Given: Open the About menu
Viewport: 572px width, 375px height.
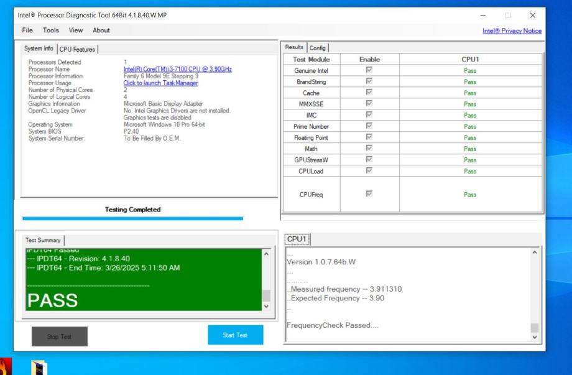Looking at the screenshot, I should pos(101,30).
